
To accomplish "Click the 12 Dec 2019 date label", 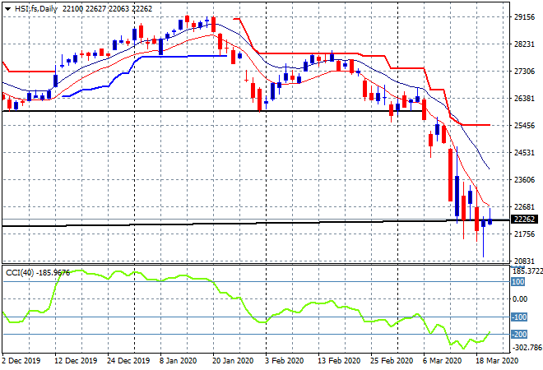I will [76, 361].
